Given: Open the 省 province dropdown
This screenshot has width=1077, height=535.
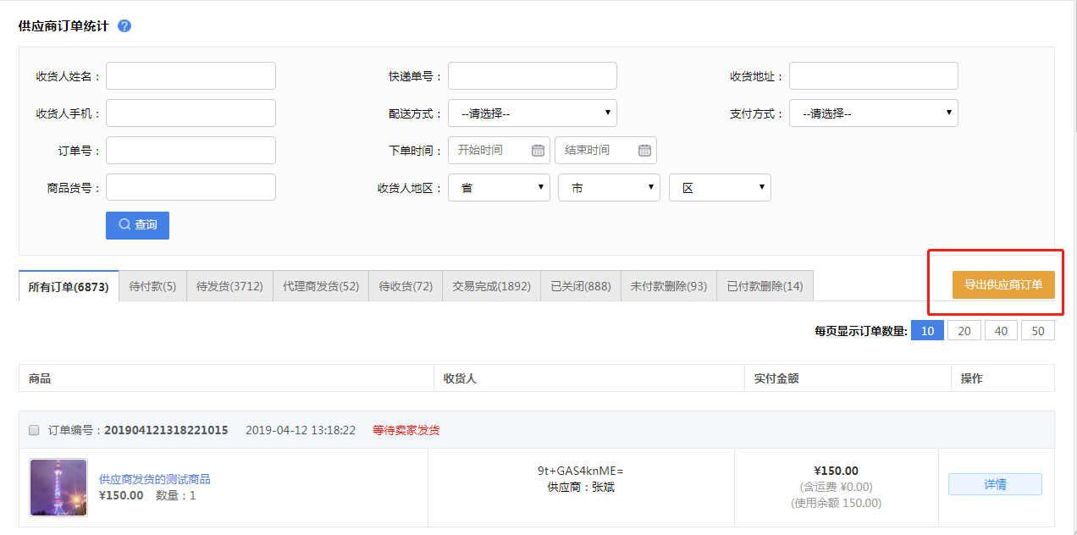Looking at the screenshot, I should pos(499,188).
